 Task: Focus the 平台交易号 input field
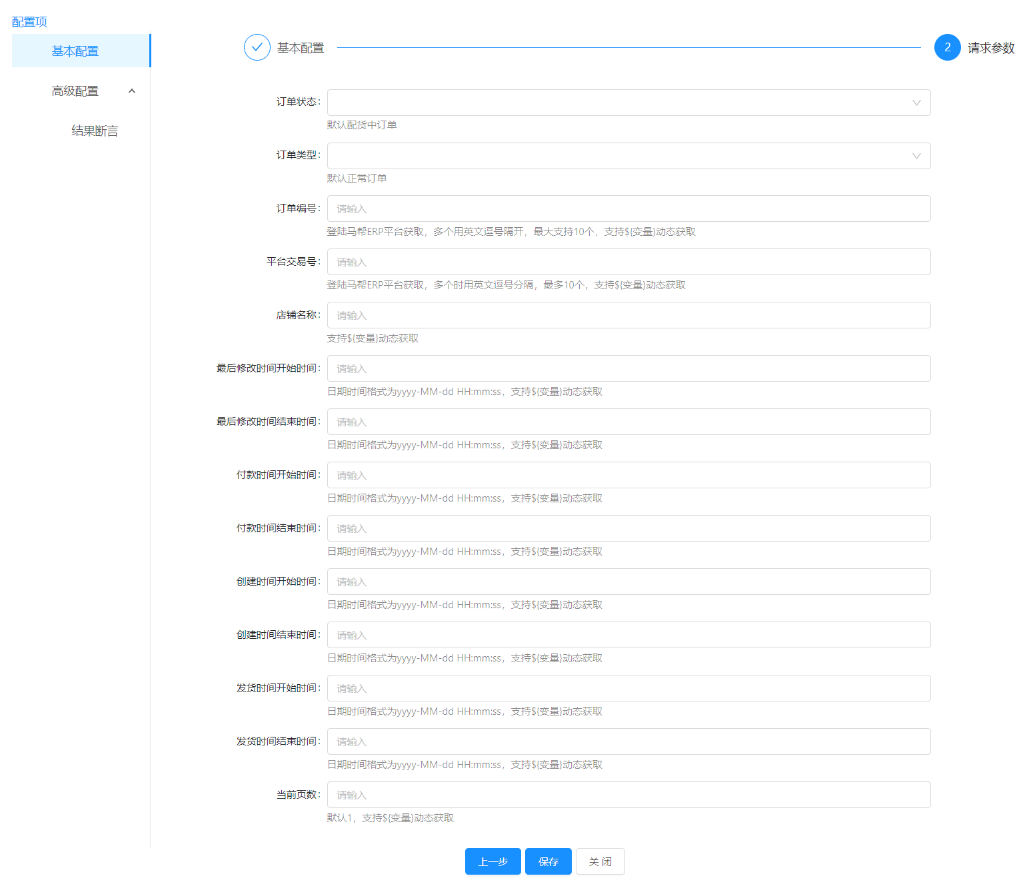point(628,262)
